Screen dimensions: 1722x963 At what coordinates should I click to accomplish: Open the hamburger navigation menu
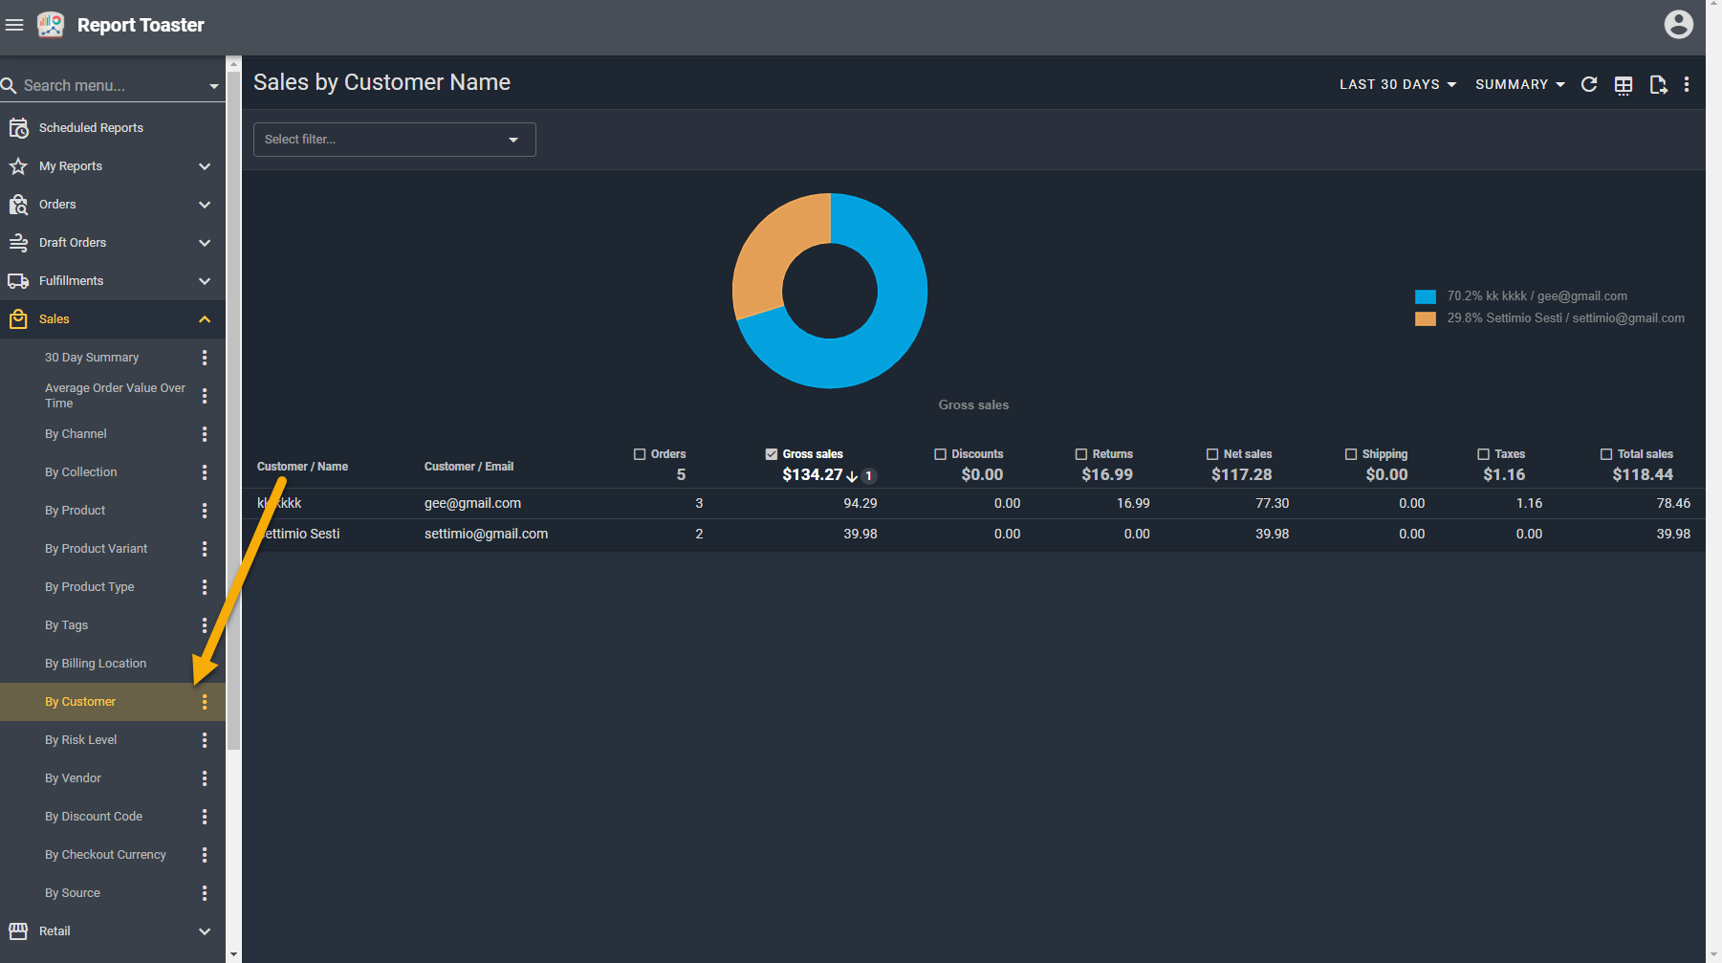click(14, 25)
